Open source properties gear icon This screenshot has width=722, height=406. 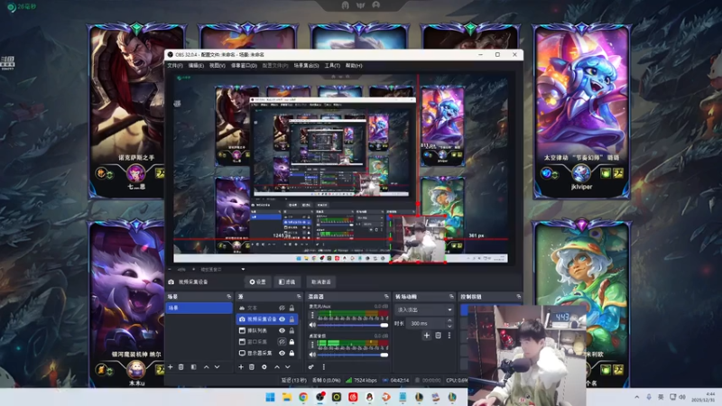(x=264, y=367)
